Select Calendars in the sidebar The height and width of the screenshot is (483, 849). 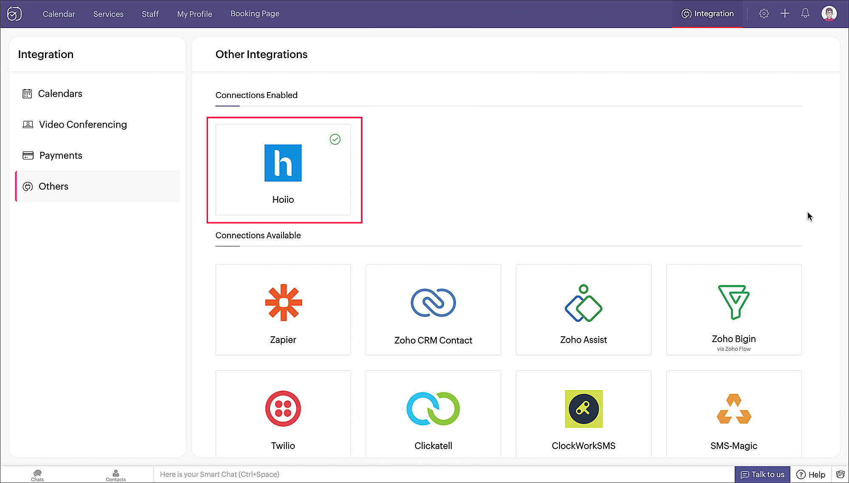[98, 94]
